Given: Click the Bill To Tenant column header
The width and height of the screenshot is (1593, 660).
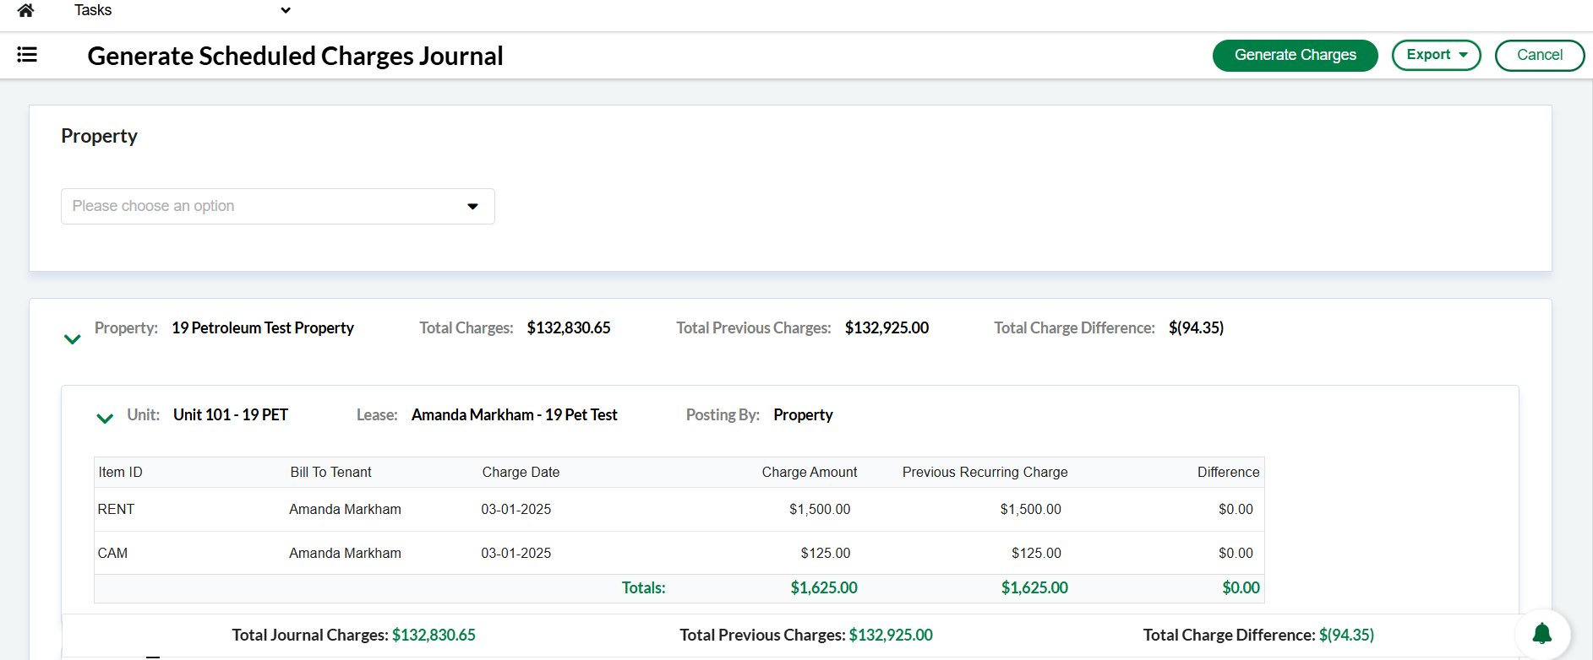Looking at the screenshot, I should (x=330, y=472).
